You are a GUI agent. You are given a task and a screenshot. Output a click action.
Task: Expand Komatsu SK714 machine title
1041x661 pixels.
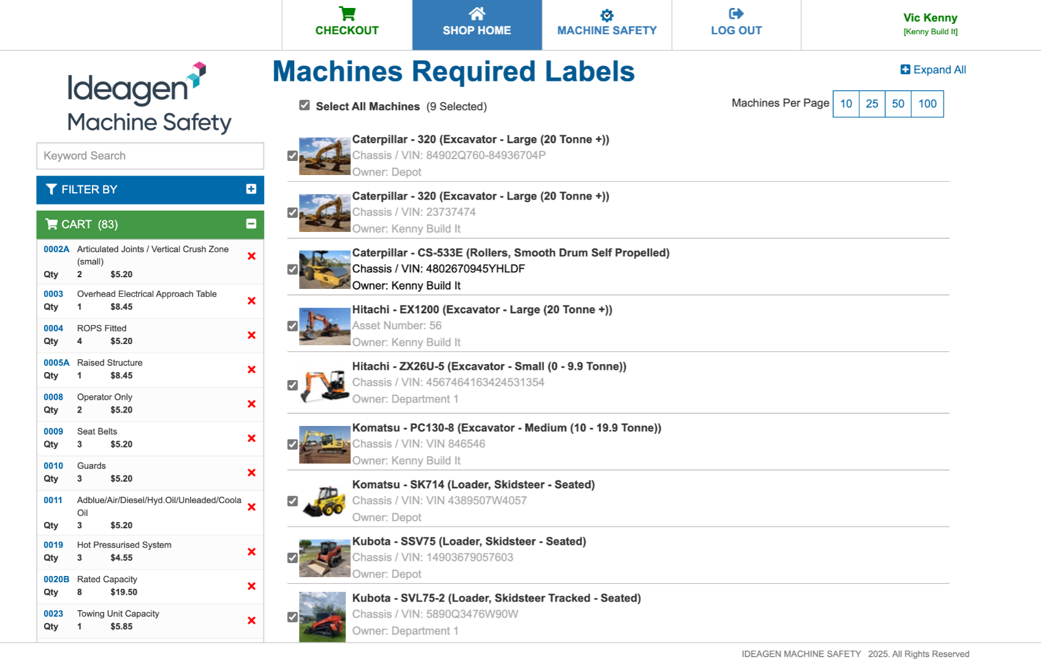coord(474,485)
